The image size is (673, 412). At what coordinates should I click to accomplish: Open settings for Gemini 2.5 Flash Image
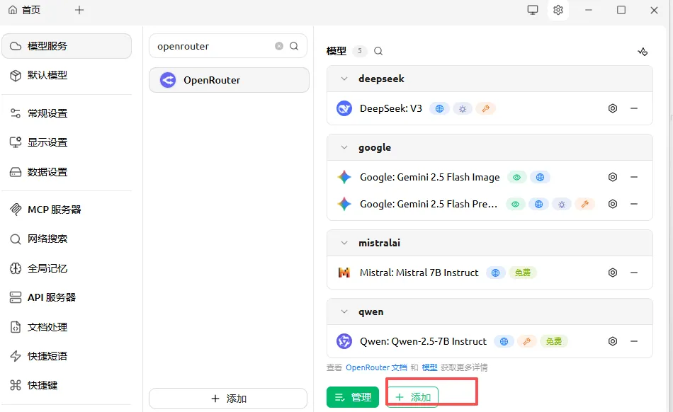click(x=613, y=177)
